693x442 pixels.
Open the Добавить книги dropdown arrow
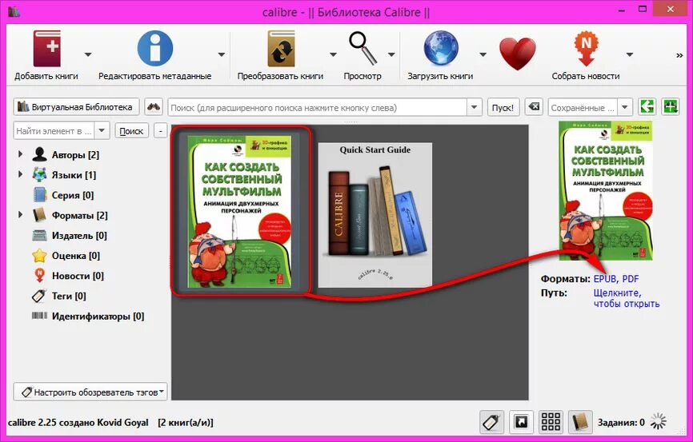88,55
